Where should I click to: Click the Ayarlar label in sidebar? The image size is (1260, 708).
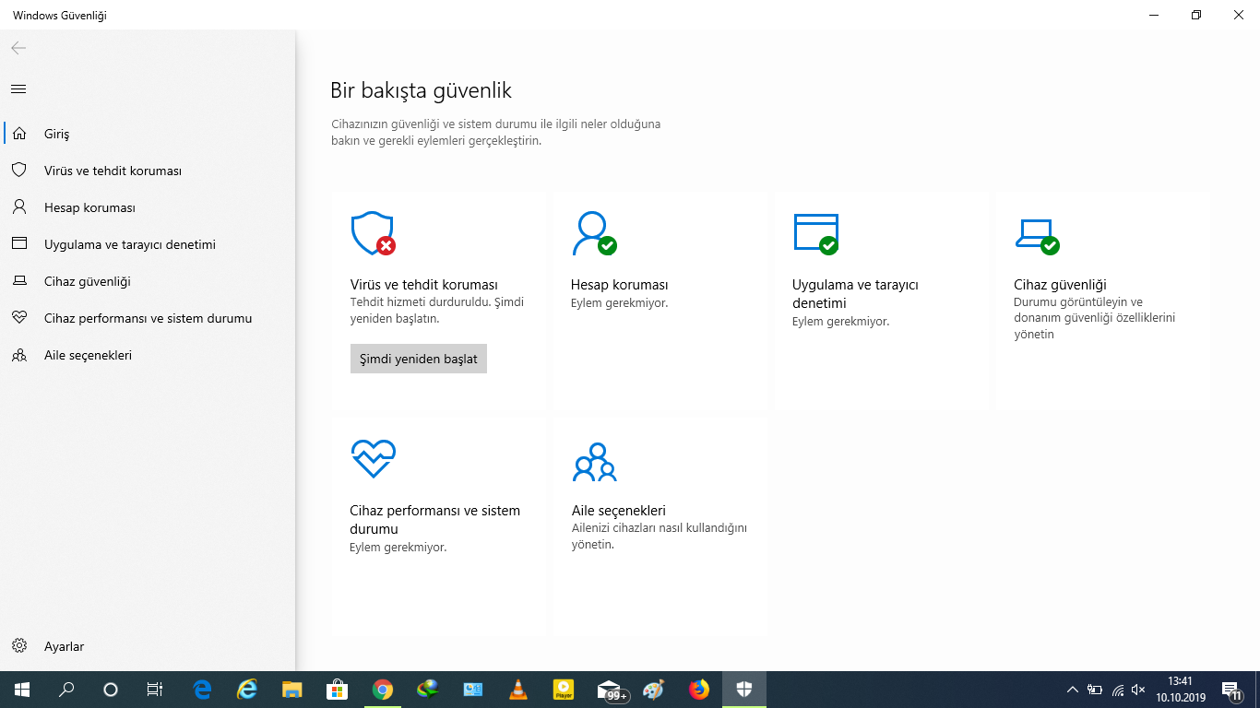(x=64, y=646)
